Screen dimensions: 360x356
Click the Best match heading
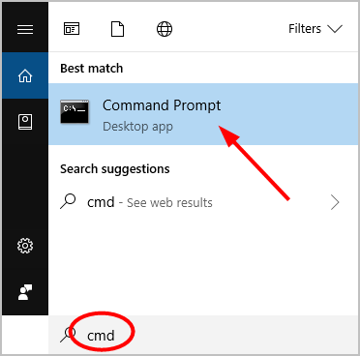92,69
